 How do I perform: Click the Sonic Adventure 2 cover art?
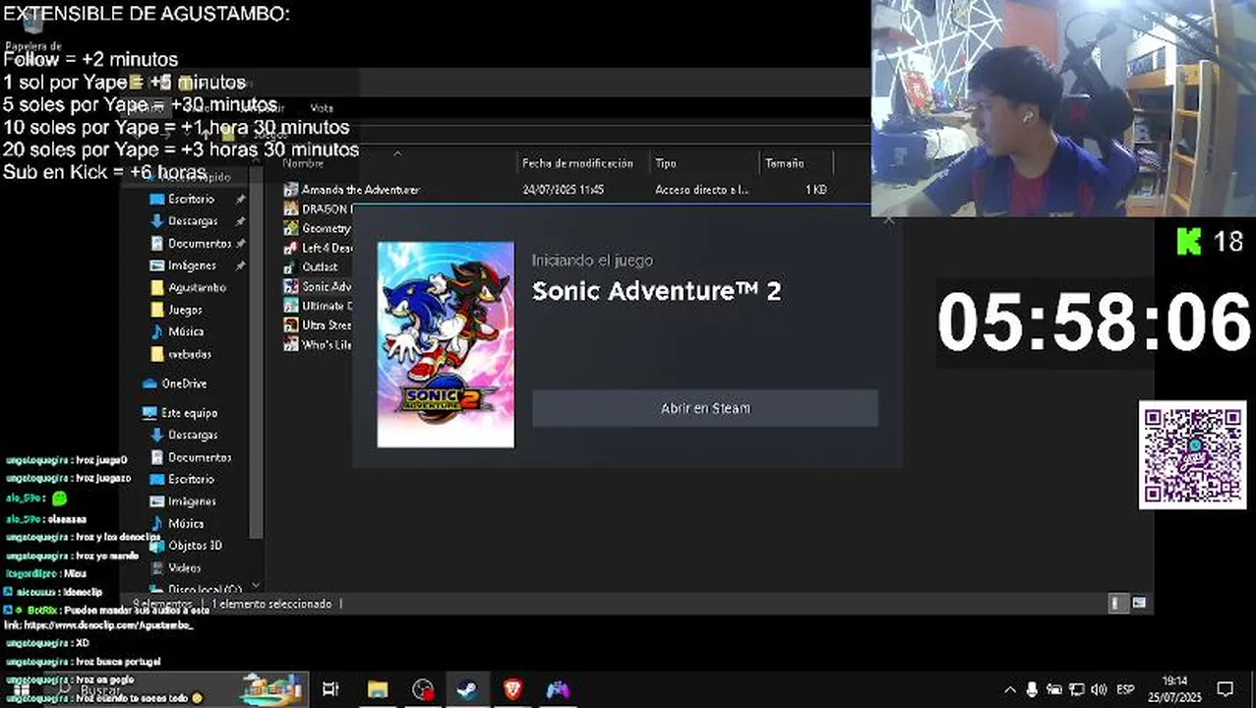[446, 344]
